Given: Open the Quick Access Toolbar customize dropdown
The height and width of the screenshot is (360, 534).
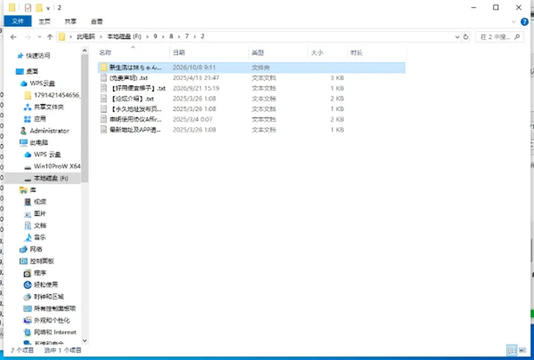Looking at the screenshot, I should (x=48, y=8).
